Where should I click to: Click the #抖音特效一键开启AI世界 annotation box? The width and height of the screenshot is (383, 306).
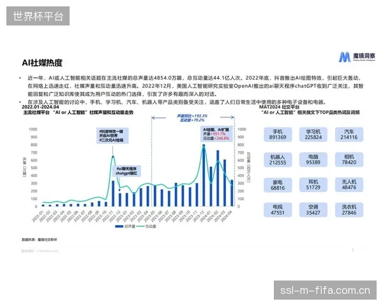tap(112, 136)
